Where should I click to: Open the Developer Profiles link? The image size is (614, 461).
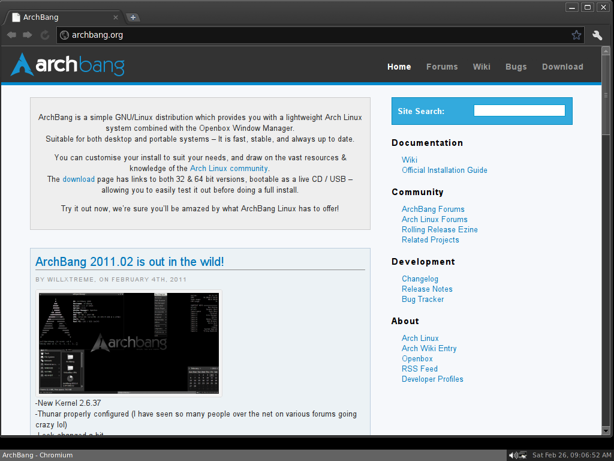coord(432,379)
